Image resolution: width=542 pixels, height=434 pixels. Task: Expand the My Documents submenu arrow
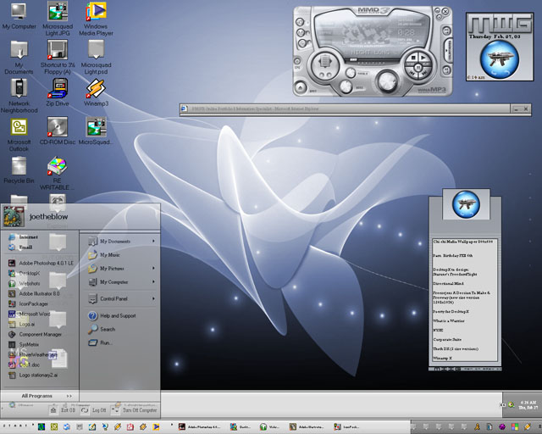153,241
